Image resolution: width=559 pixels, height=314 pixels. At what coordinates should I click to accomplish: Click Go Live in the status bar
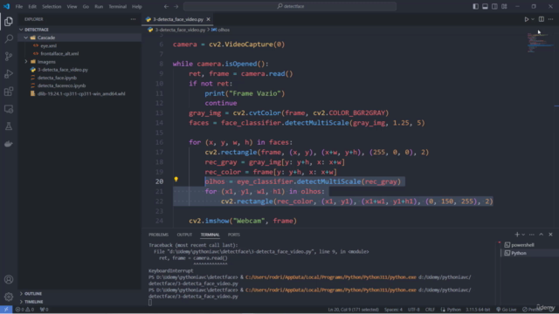[507, 310]
